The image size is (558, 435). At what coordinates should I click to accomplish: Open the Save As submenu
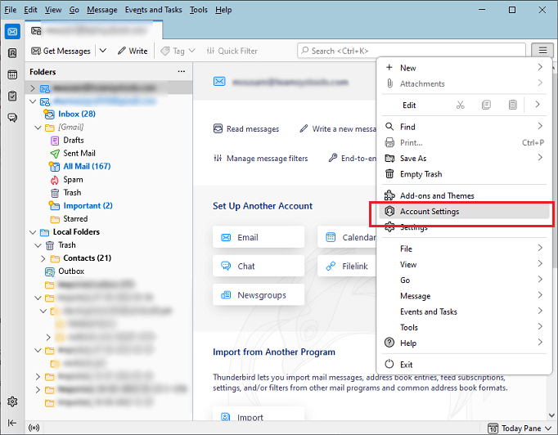pos(465,159)
